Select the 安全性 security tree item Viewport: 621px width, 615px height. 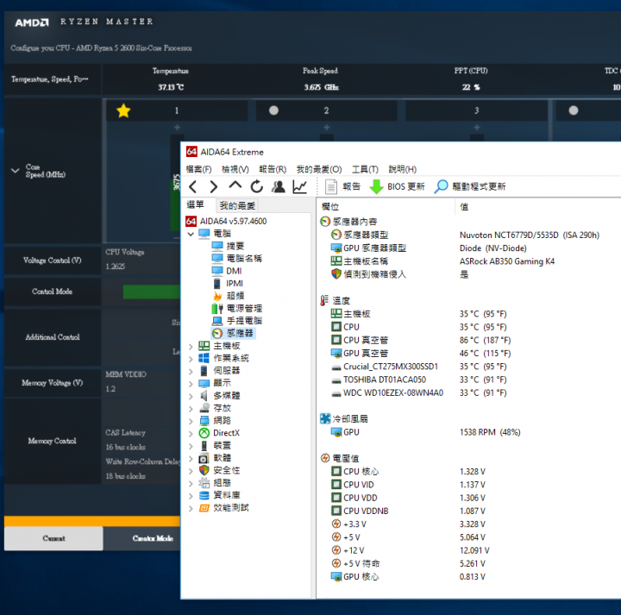click(x=219, y=470)
